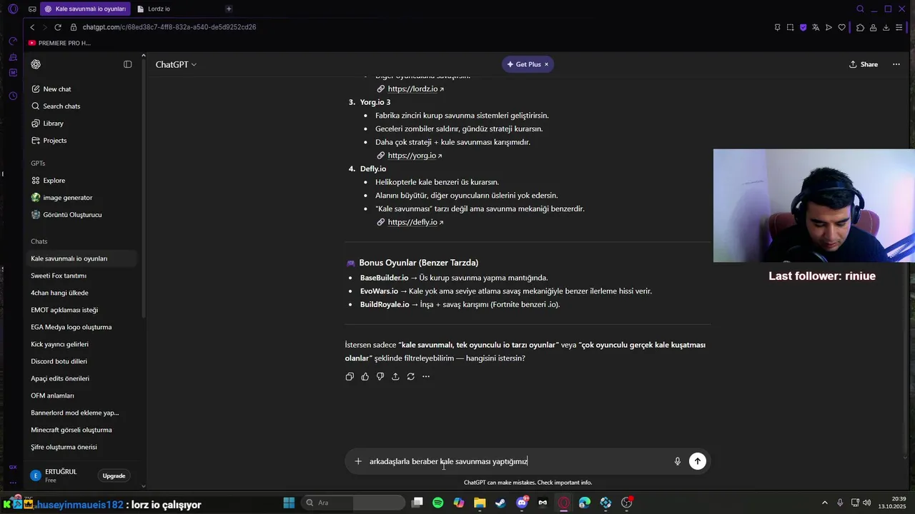Collapse the ChatGPT sidebar
915x514 pixels.
tap(128, 64)
